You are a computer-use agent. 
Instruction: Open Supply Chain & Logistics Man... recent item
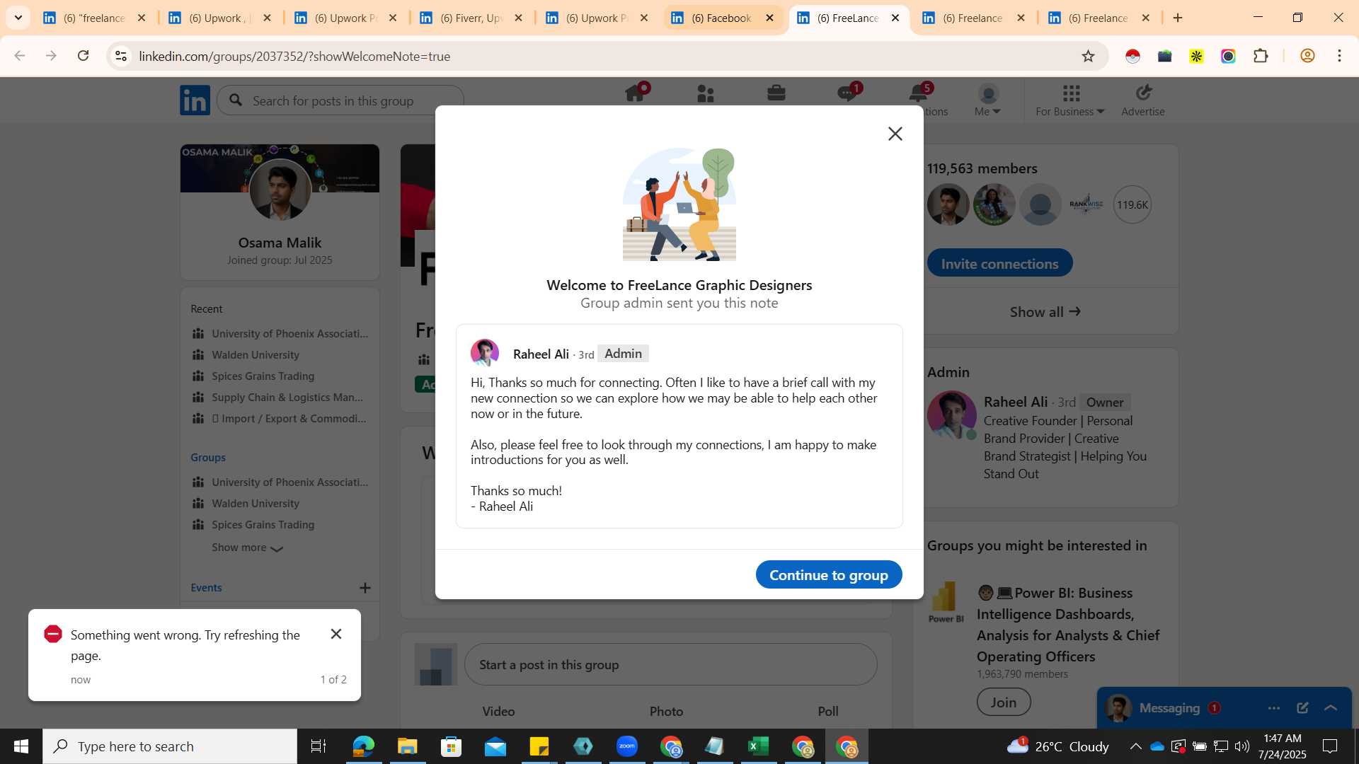click(x=287, y=398)
